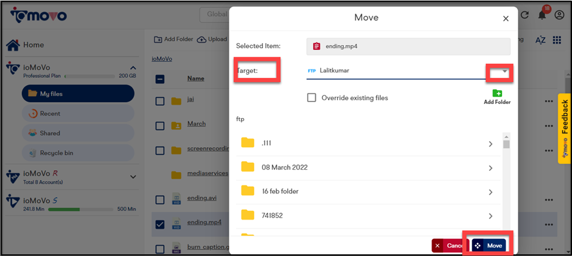Click the Move button to confirm
Viewport: 572px width, 256px height.
(x=489, y=246)
